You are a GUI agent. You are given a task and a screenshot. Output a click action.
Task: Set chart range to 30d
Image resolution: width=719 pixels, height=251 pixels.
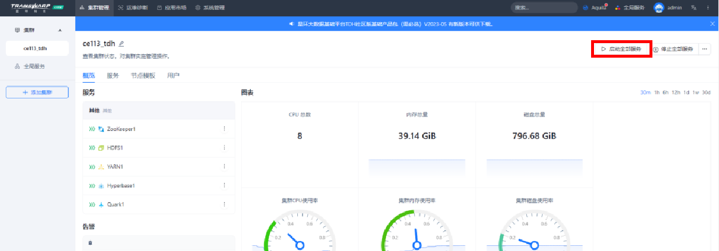coord(706,93)
